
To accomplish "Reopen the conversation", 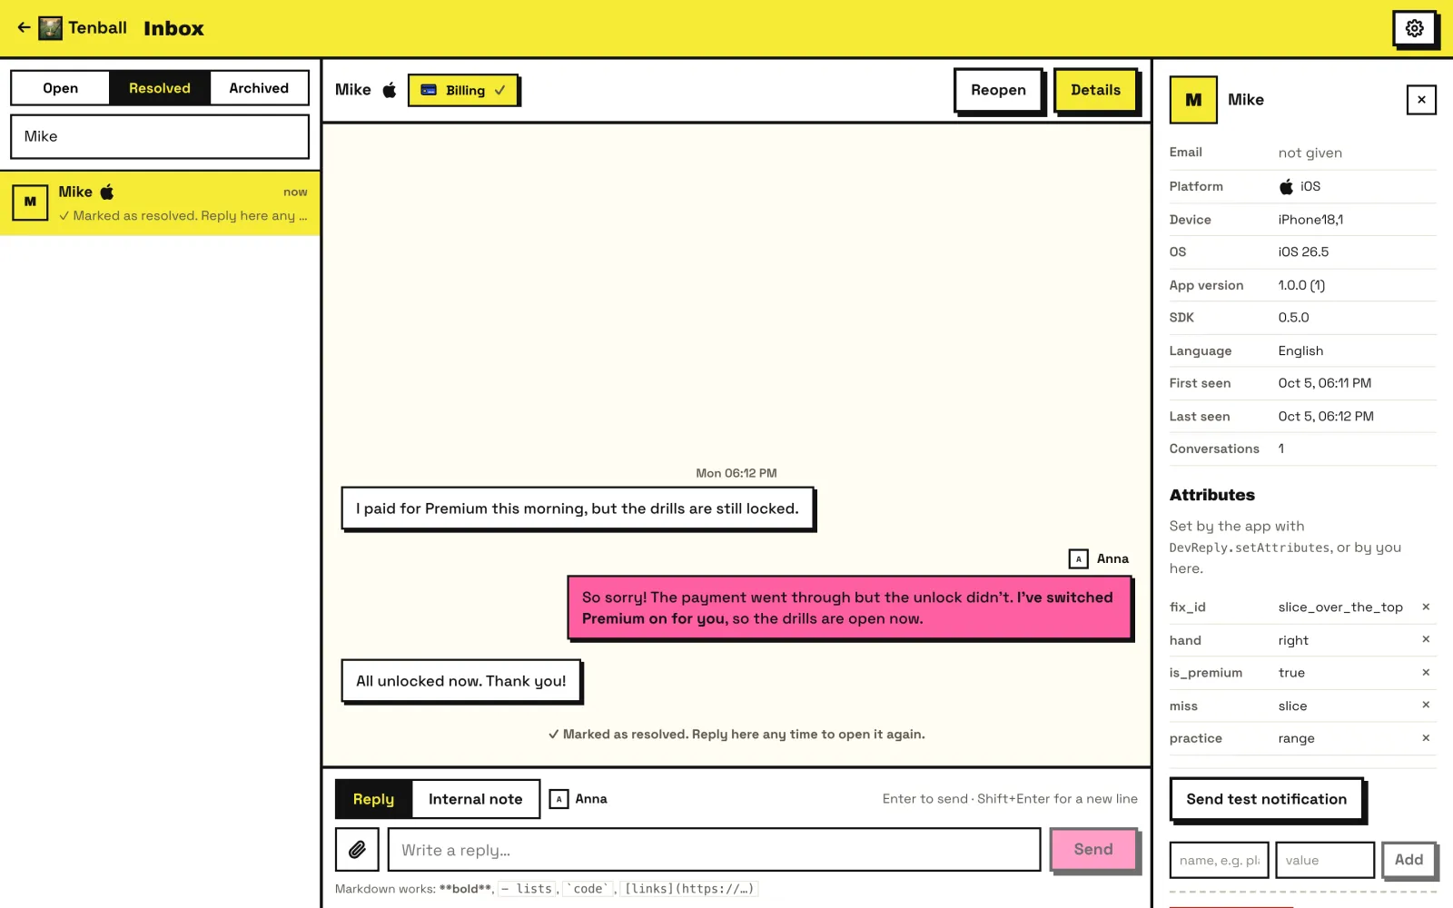I will [998, 90].
